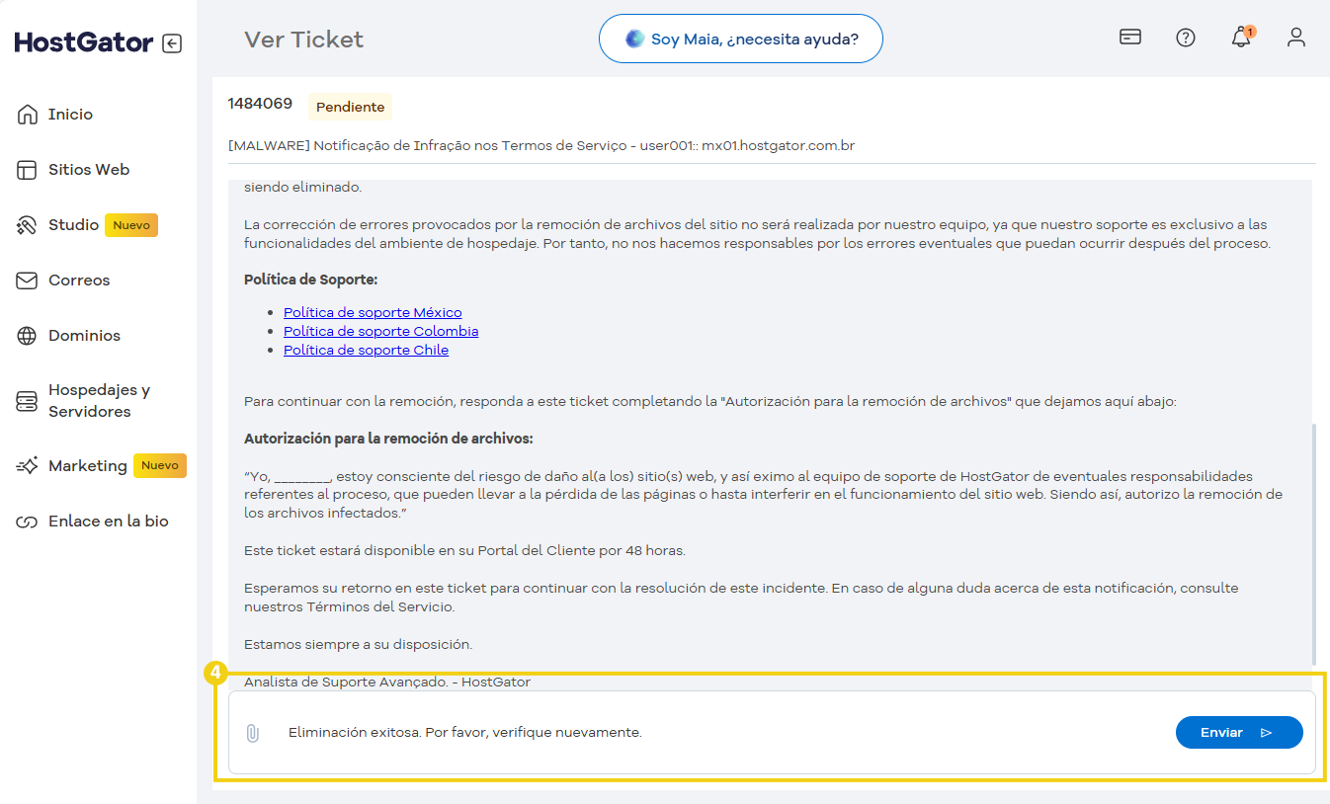
Task: Click the 'disponible por 48 horas' sentence
Action: [464, 550]
